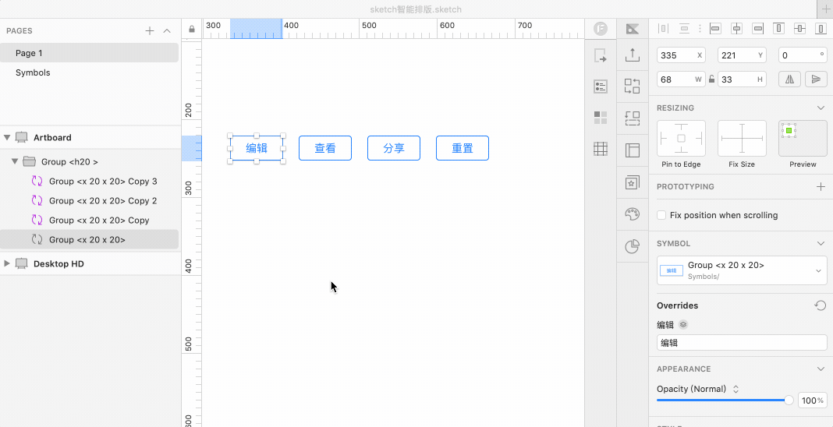This screenshot has width=833, height=427.
Task: Select the highlighted Group <x 20 x 20> layer
Action: pos(89,240)
